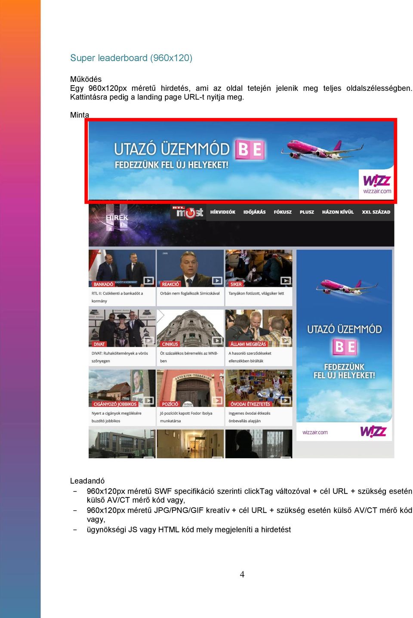Click the wizzair.com logo in top banner
Screen dimensions: 413x618
coord(377,184)
